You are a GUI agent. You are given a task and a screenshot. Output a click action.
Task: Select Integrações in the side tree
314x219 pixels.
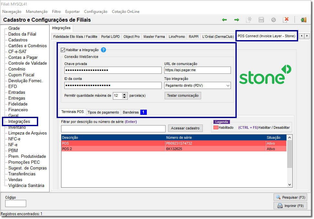[x=19, y=122]
